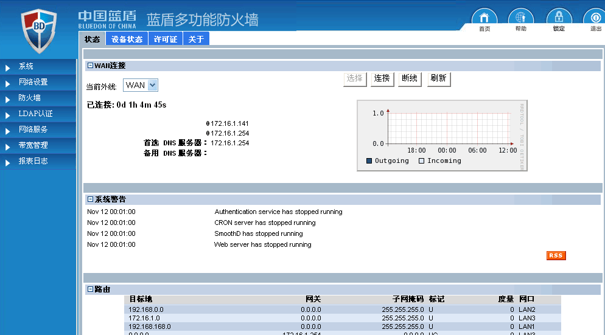Click the 子网掩码 column header
This screenshot has height=335, width=605.
[x=408, y=299]
